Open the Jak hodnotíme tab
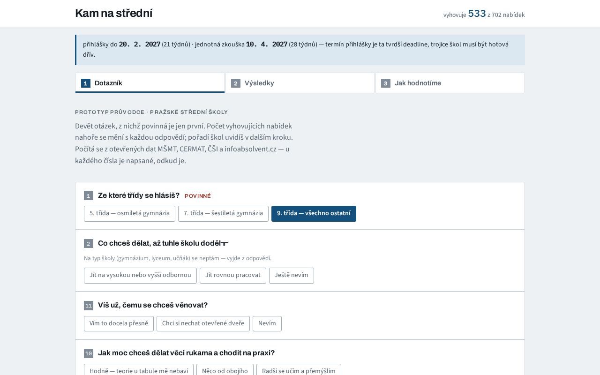The height and width of the screenshot is (375, 600). coord(450,83)
